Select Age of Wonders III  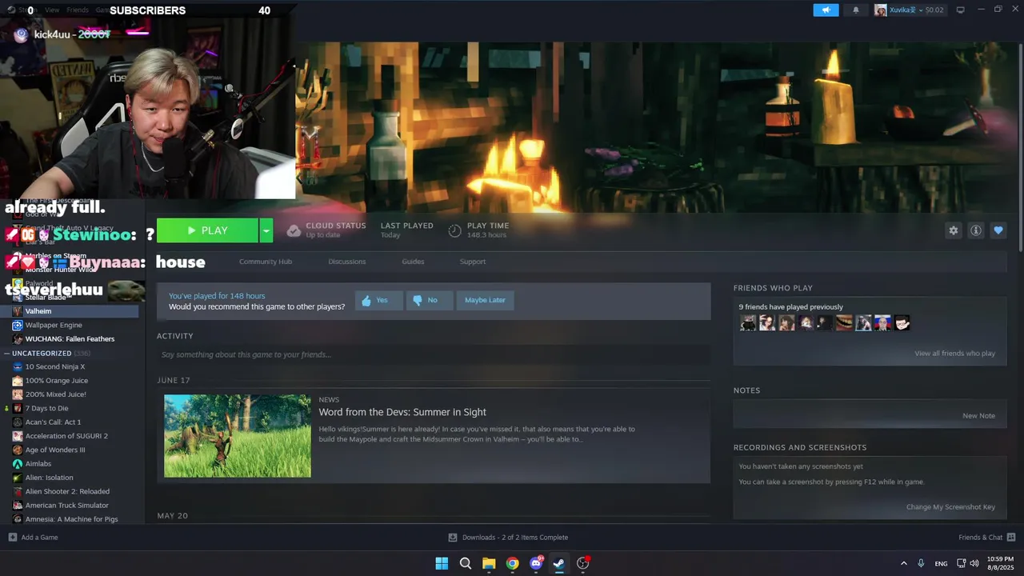(55, 450)
